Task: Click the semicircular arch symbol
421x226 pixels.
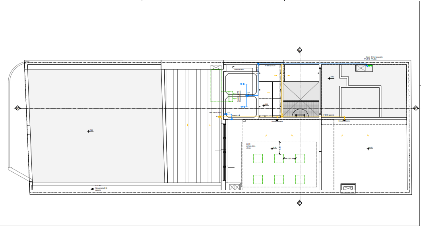Action: (299, 113)
